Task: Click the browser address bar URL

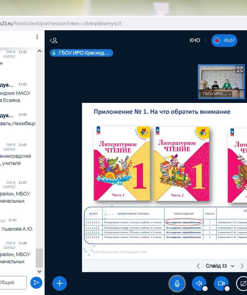Action: click(x=62, y=24)
